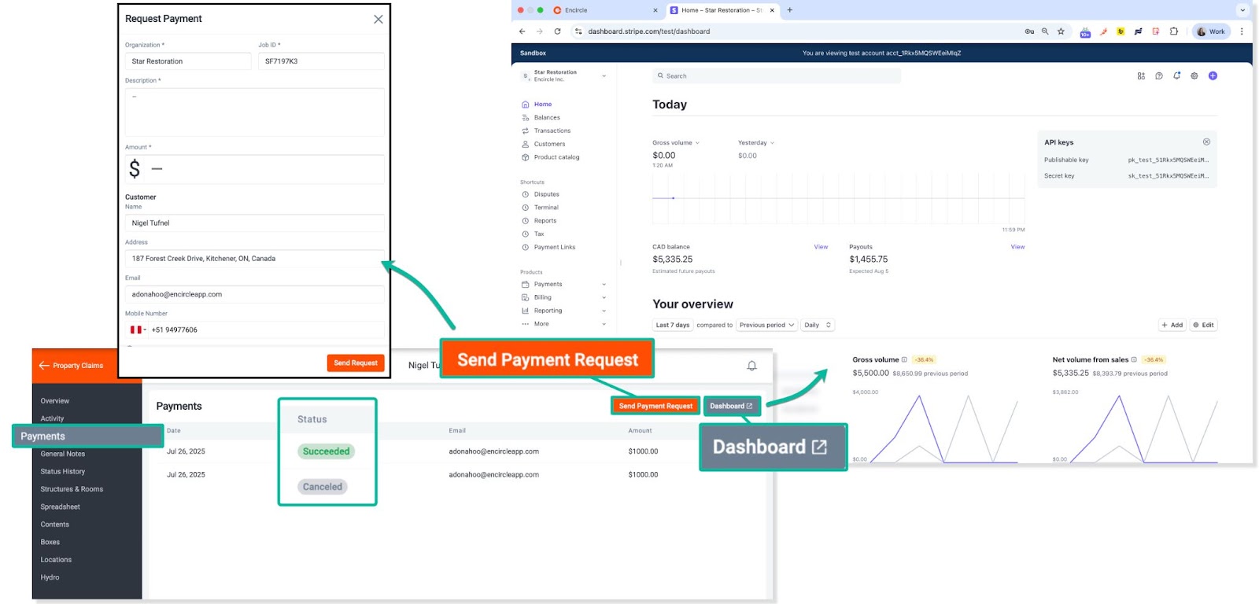Click the Stripe help question mark icon
The image size is (1259, 604).
tap(1159, 76)
